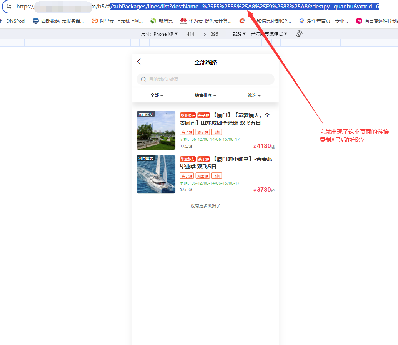Expand the 综合排序 sort dropdown
This screenshot has height=345, width=398.
(205, 95)
